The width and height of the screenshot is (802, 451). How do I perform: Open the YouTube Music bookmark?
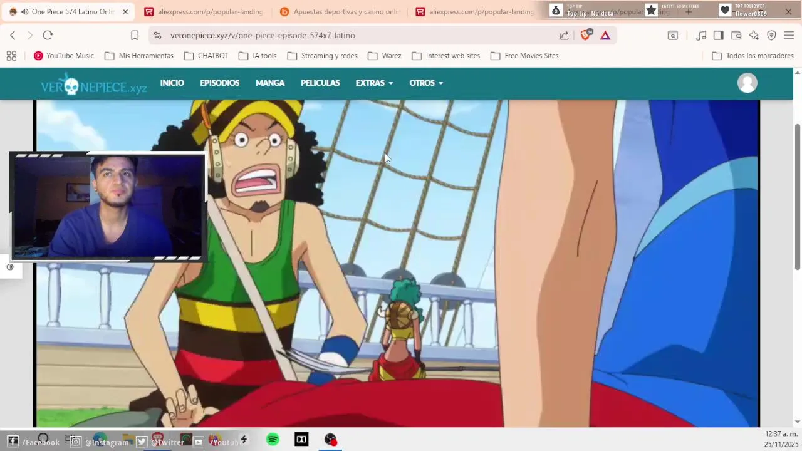[64, 56]
